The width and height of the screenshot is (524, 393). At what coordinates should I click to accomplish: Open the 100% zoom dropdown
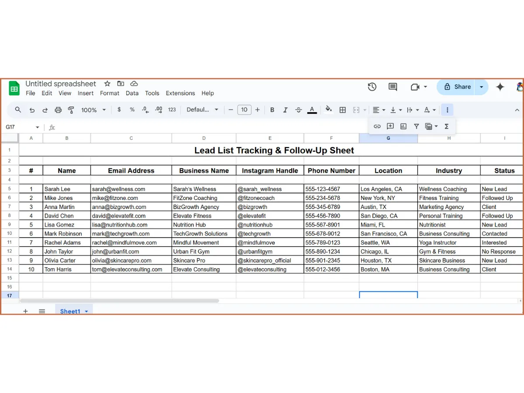pos(93,110)
